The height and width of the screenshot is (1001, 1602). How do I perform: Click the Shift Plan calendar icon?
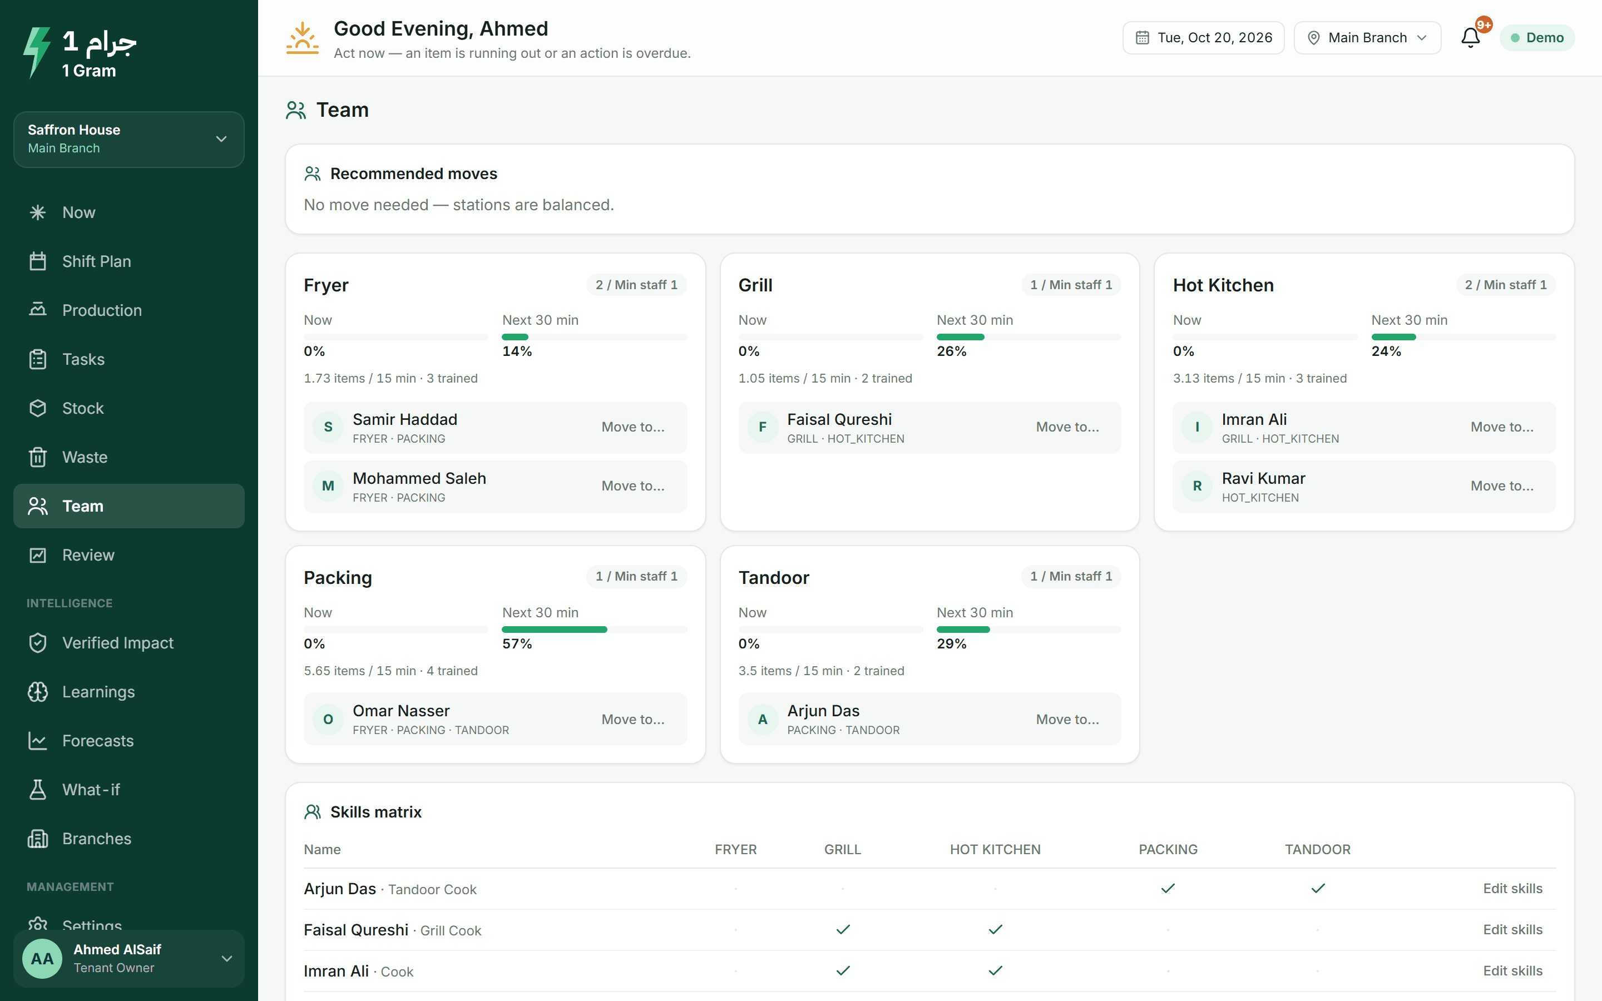coord(38,261)
